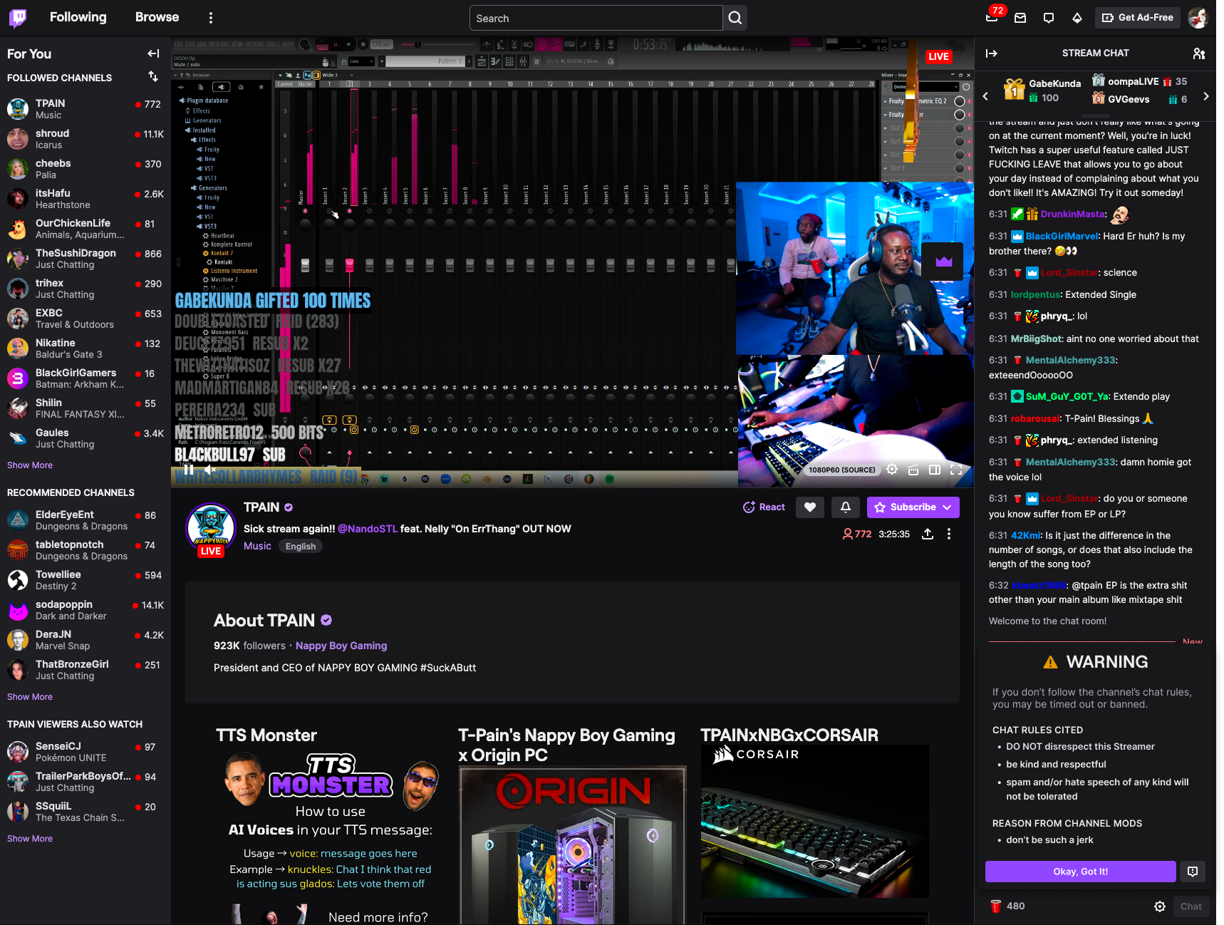Open the chat bubble icon in top bar
Viewport: 1224px width, 925px height.
[1049, 18]
